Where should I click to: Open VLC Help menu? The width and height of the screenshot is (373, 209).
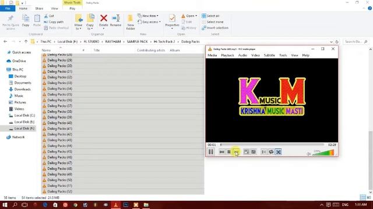[305, 55]
